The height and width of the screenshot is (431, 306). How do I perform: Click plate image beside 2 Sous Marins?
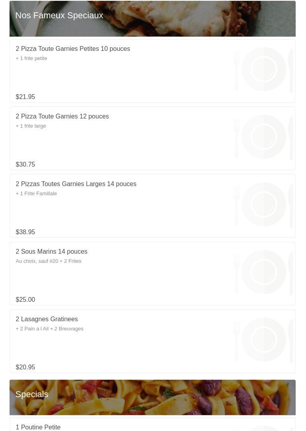(x=263, y=272)
